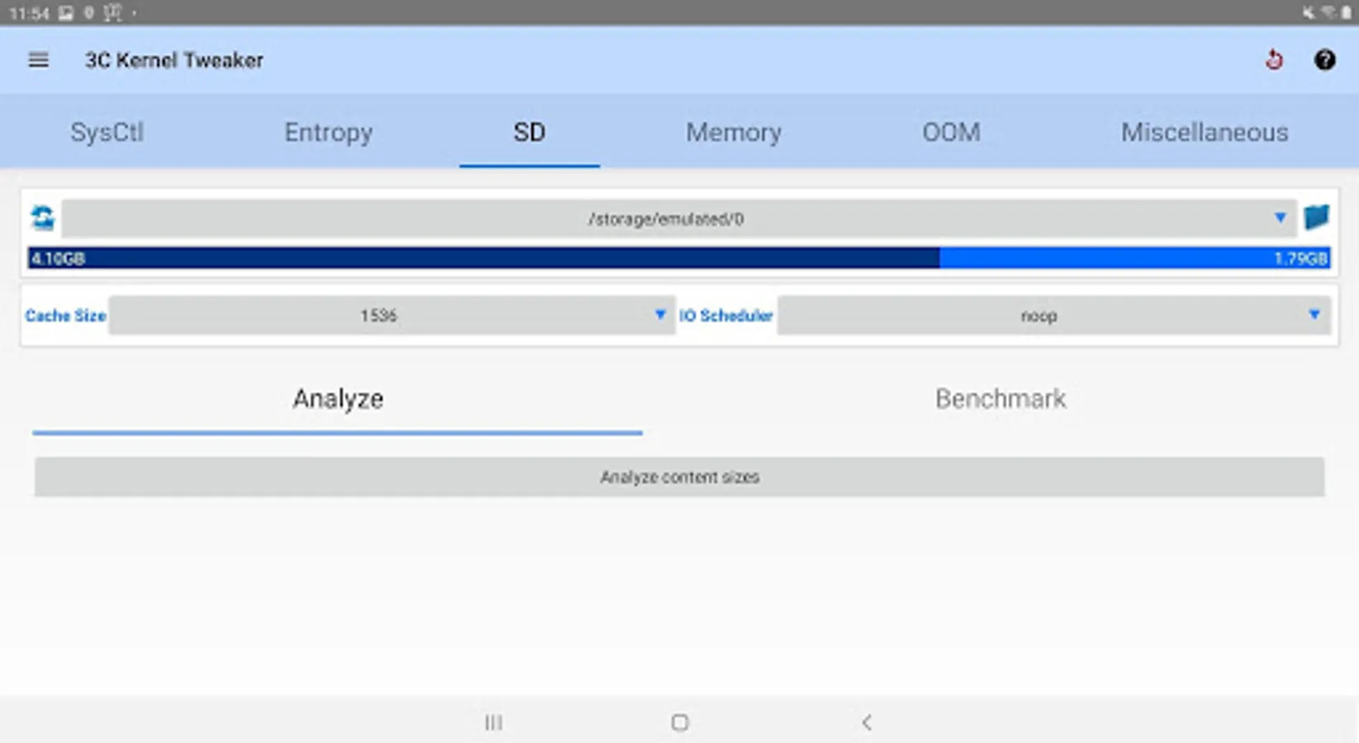The height and width of the screenshot is (743, 1359).
Task: Tap the Android home button
Action: 679,722
